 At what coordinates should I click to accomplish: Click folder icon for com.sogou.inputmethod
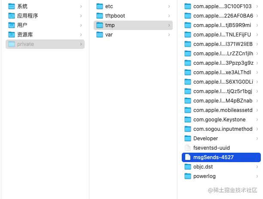[x=188, y=129]
